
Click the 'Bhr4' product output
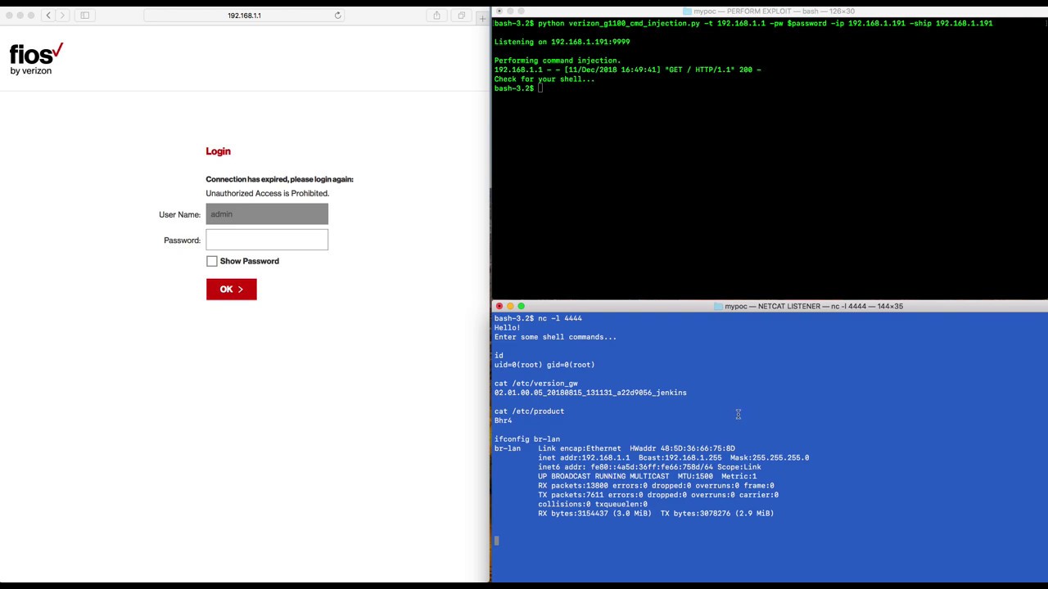(503, 420)
